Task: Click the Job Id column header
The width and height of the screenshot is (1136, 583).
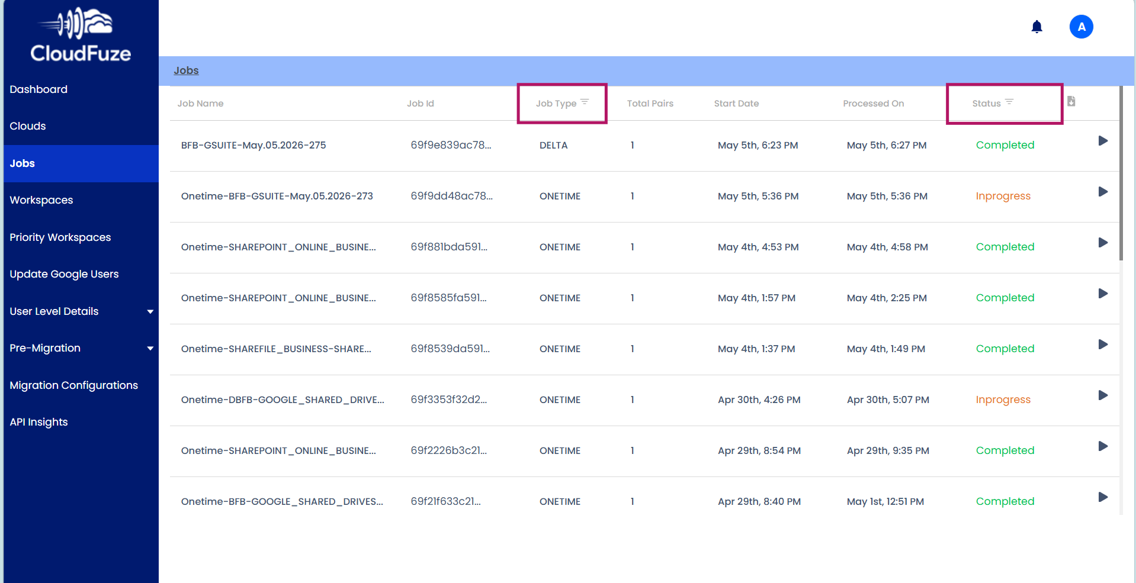Action: click(421, 104)
